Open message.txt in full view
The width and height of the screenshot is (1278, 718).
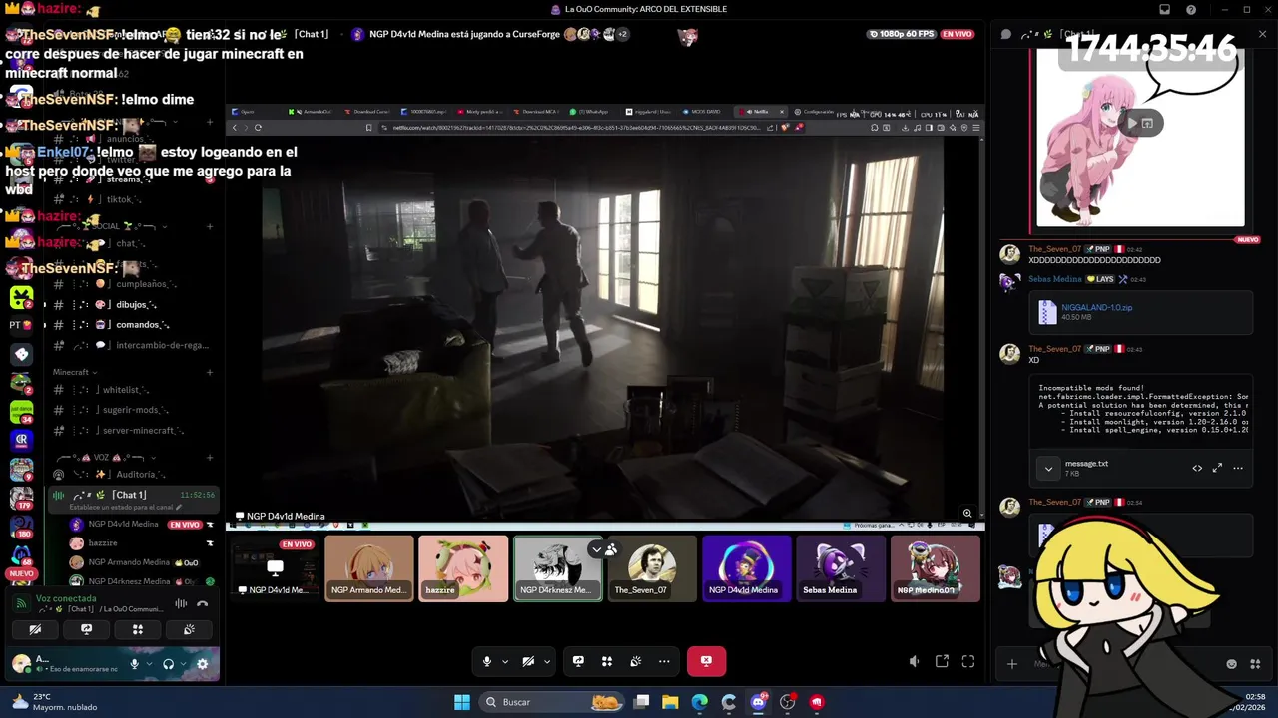pos(1217,468)
